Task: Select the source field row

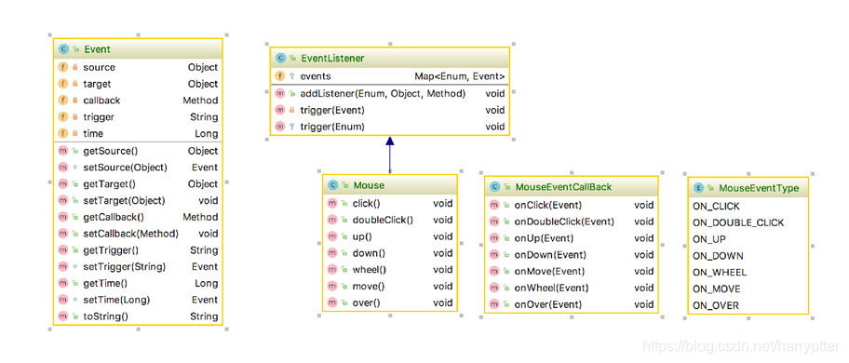Action: click(138, 67)
